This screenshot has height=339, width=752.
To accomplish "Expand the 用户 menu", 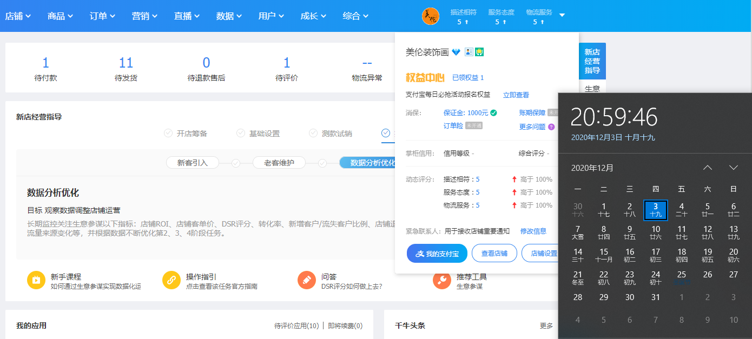I will click(x=271, y=16).
